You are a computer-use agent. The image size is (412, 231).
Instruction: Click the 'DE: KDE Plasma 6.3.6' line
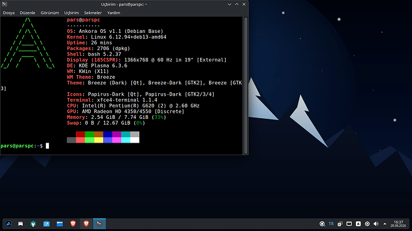[x=97, y=66]
